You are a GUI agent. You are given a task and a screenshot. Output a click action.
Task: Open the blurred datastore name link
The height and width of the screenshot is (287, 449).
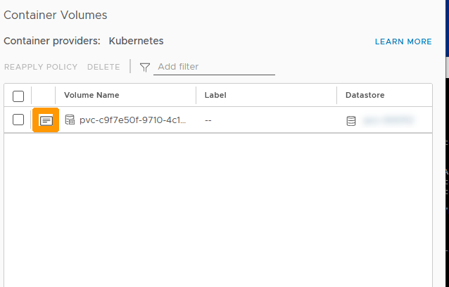pyautogui.click(x=388, y=120)
